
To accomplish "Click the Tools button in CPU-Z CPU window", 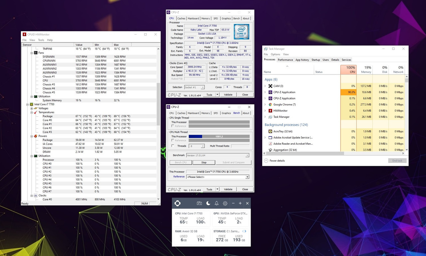I will 209,95.
